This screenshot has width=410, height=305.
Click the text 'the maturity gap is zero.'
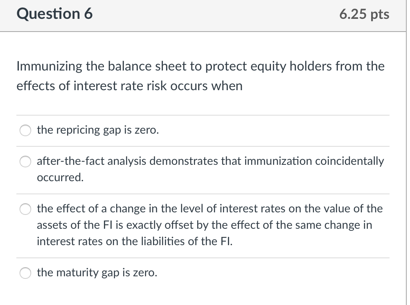(x=97, y=272)
